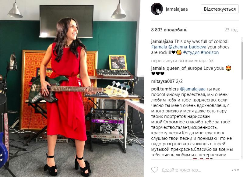This screenshot has height=177, width=243.
Task: Open the #студия hashtag
Action: [x=191, y=52]
